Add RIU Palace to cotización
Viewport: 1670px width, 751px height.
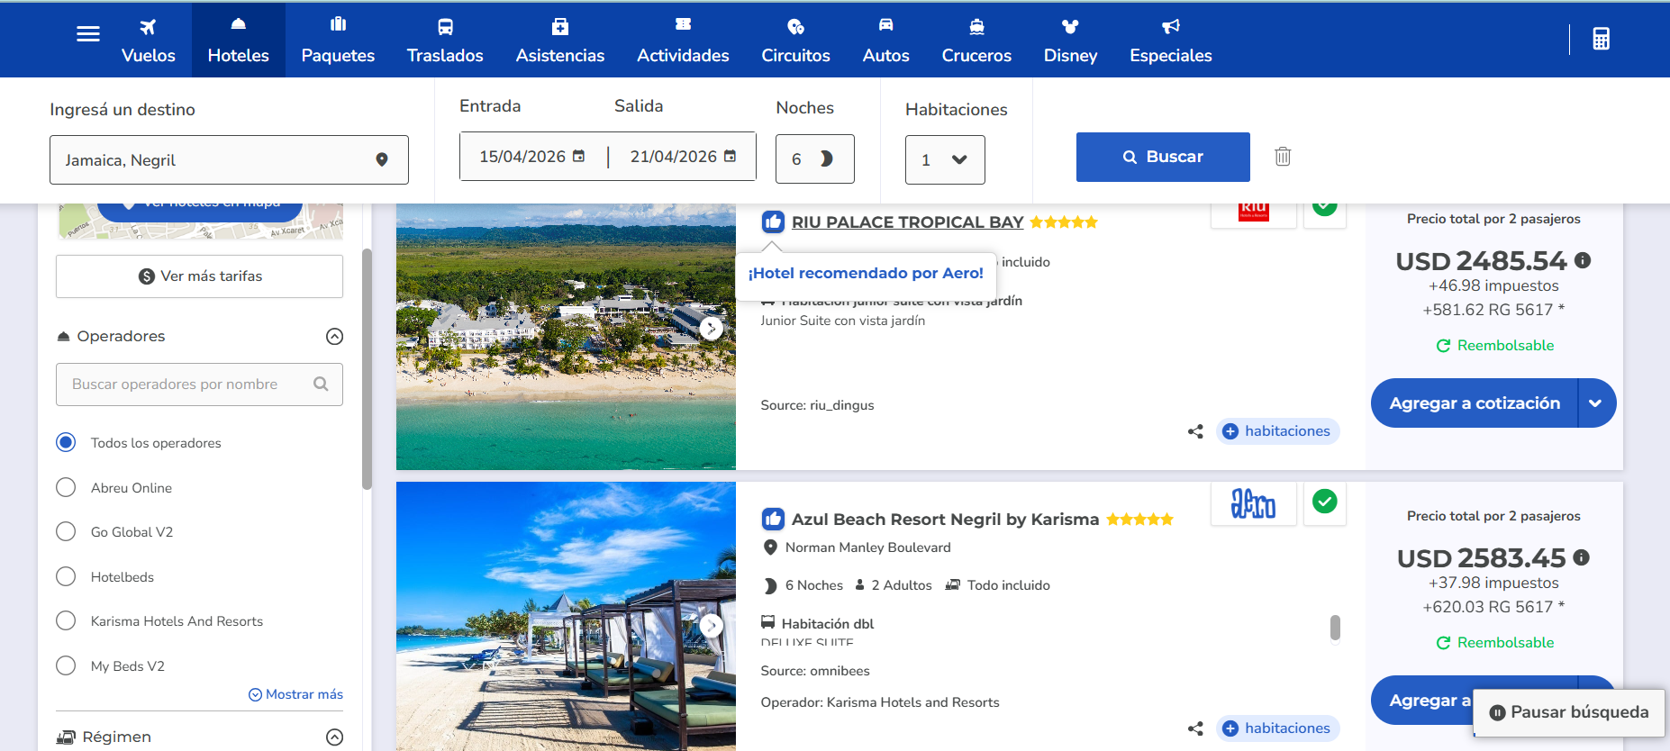point(1475,403)
